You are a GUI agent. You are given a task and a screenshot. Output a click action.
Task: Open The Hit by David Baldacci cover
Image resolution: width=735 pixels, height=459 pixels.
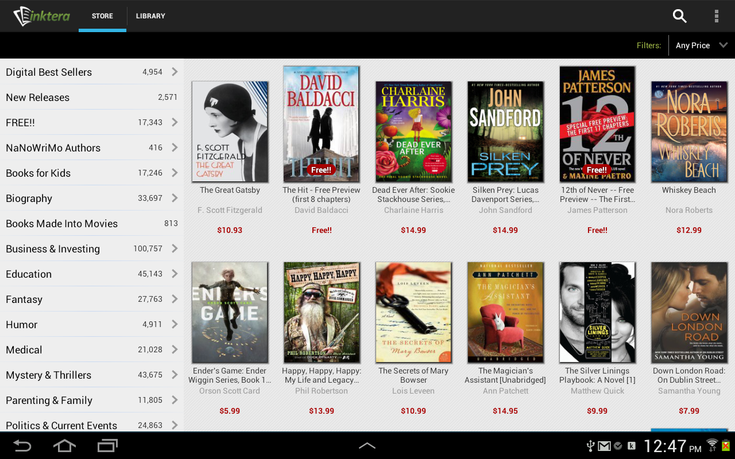click(322, 124)
